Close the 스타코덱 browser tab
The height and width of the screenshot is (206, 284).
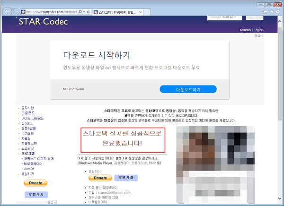141,12
